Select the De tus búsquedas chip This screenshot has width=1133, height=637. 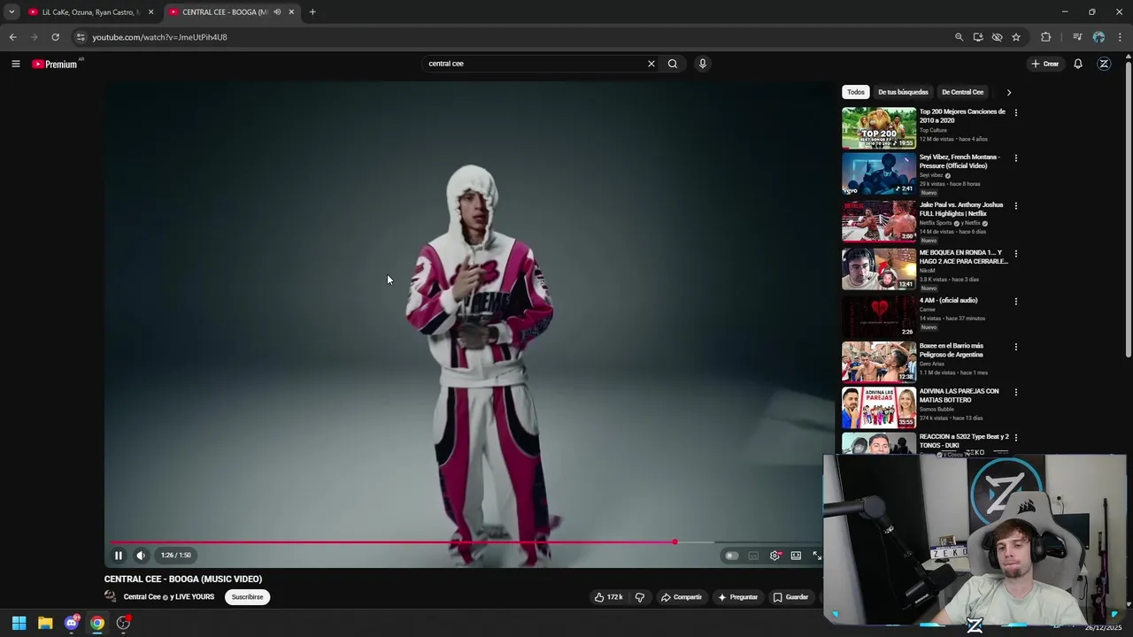(x=903, y=92)
